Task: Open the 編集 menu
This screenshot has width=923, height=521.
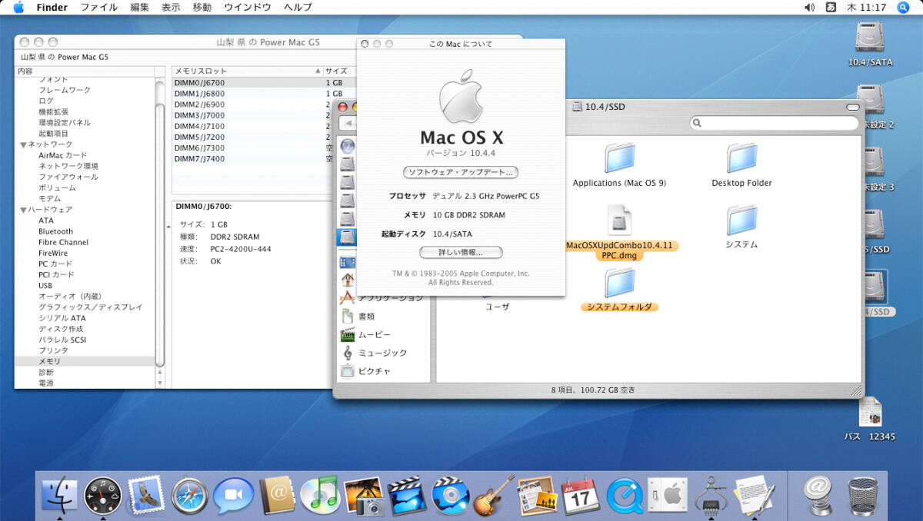Action: coord(140,7)
